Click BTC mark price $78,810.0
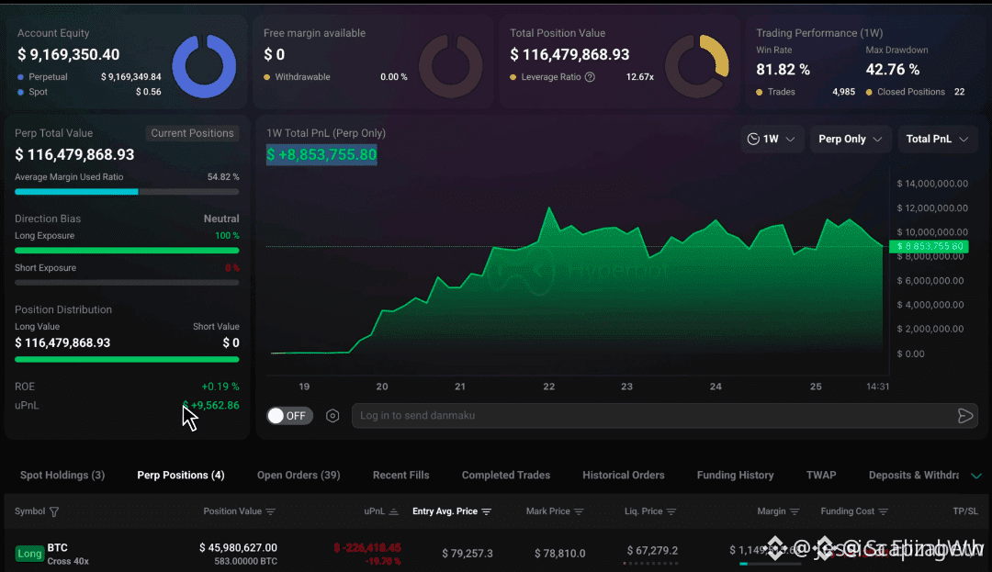Viewport: 992px width, 572px height. tap(560, 554)
